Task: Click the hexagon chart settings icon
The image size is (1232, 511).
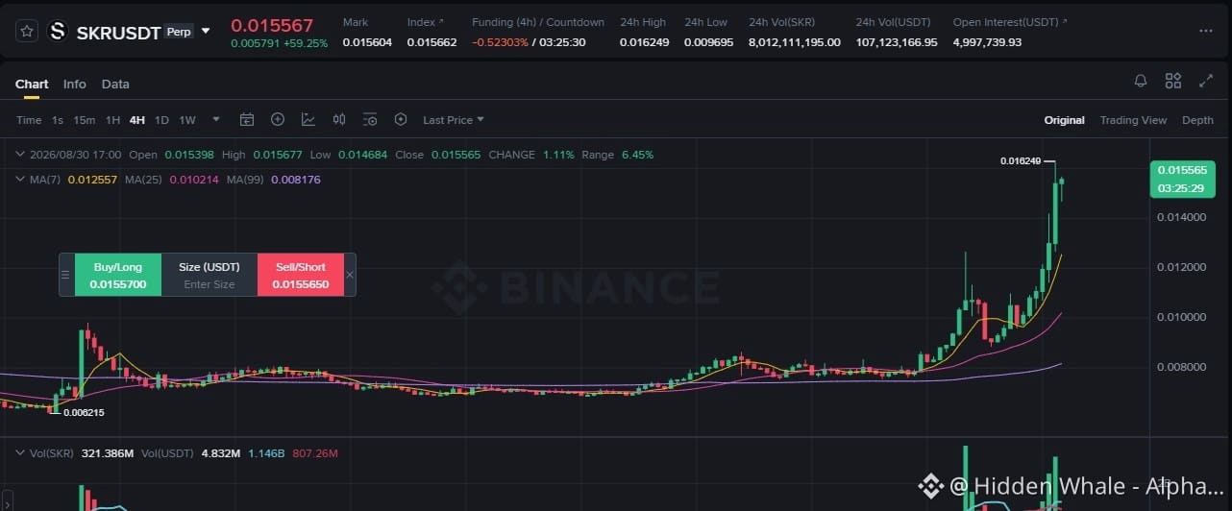Action: coord(401,120)
